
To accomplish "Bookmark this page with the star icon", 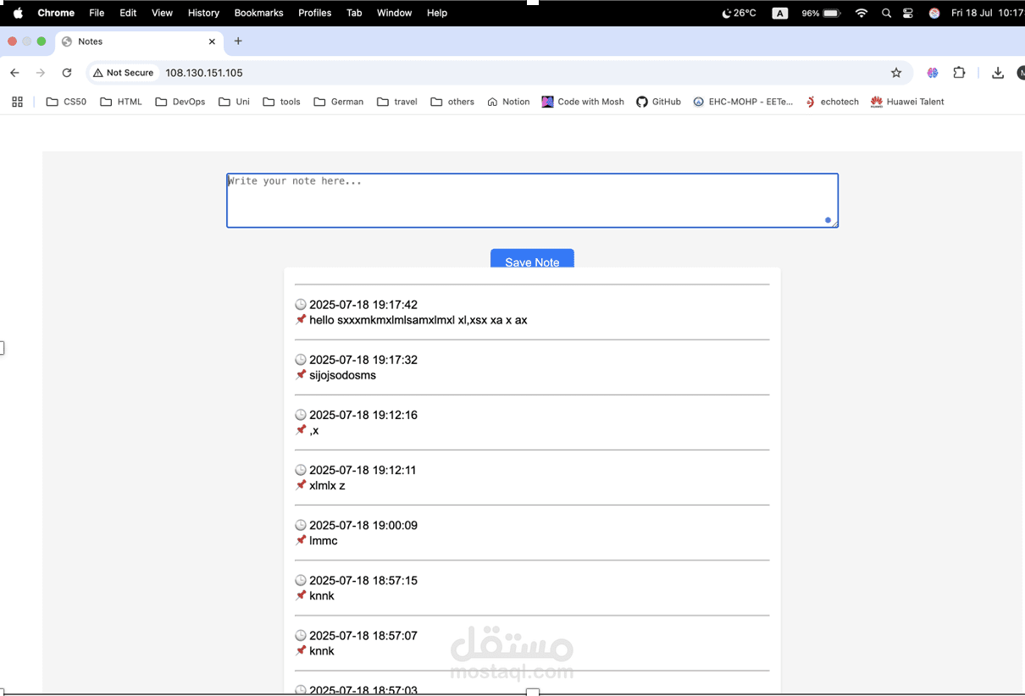I will click(x=896, y=73).
